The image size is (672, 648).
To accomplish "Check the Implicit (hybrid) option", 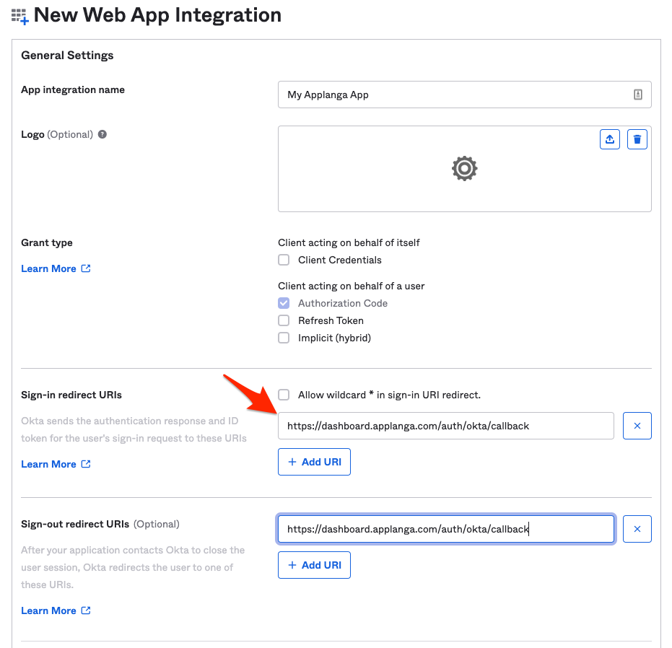I will (284, 338).
